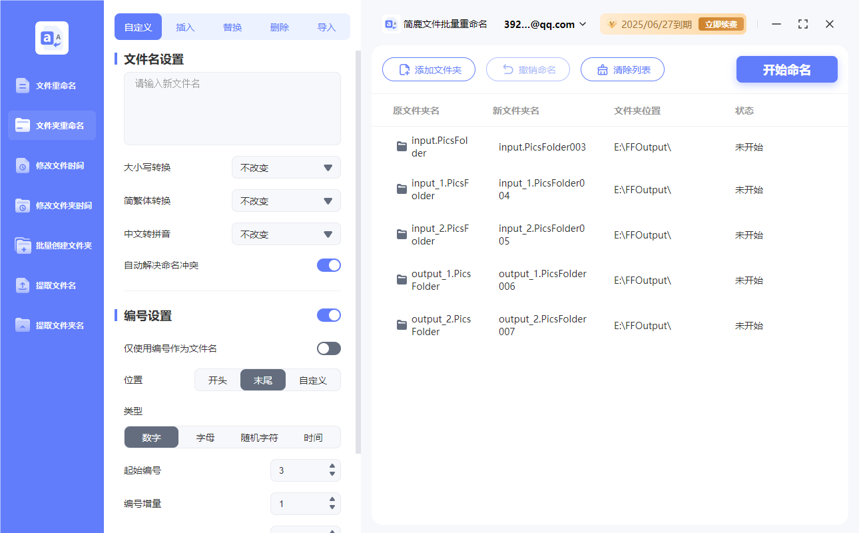
Task: Click the app logo icon at top left
Action: coord(51,37)
